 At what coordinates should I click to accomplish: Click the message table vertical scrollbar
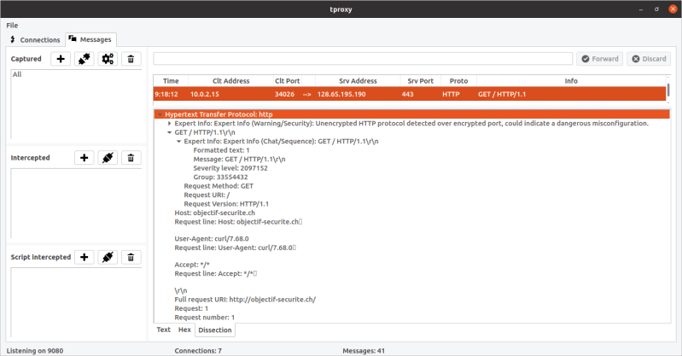click(668, 90)
